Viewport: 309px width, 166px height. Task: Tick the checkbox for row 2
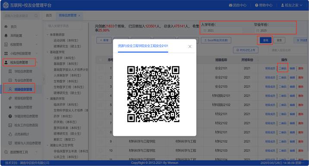pos(101,77)
